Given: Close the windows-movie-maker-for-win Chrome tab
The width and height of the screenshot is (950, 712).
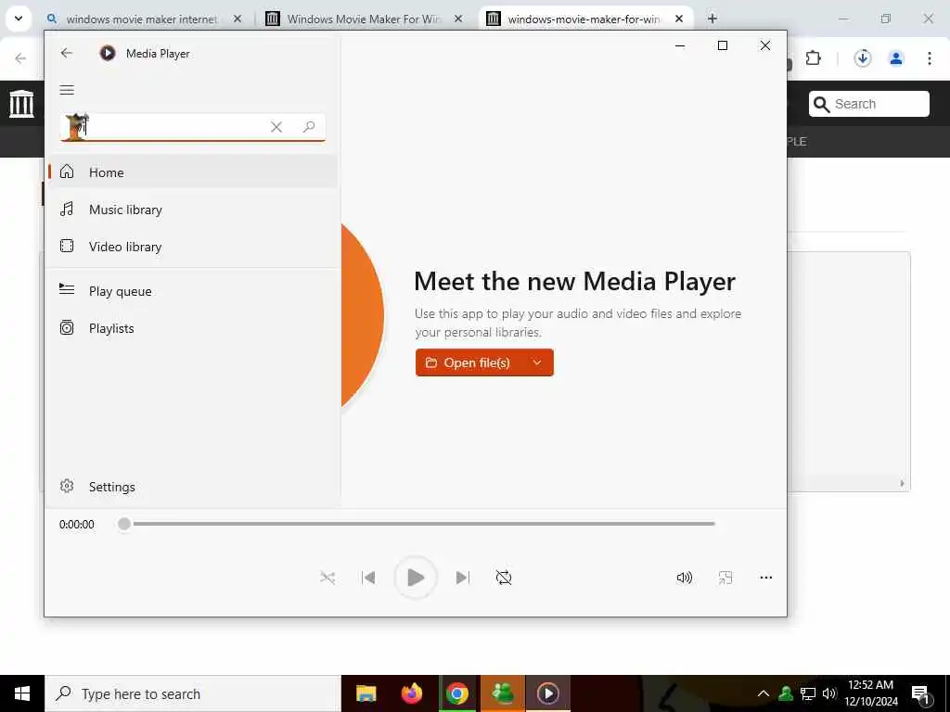Looking at the screenshot, I should (679, 19).
